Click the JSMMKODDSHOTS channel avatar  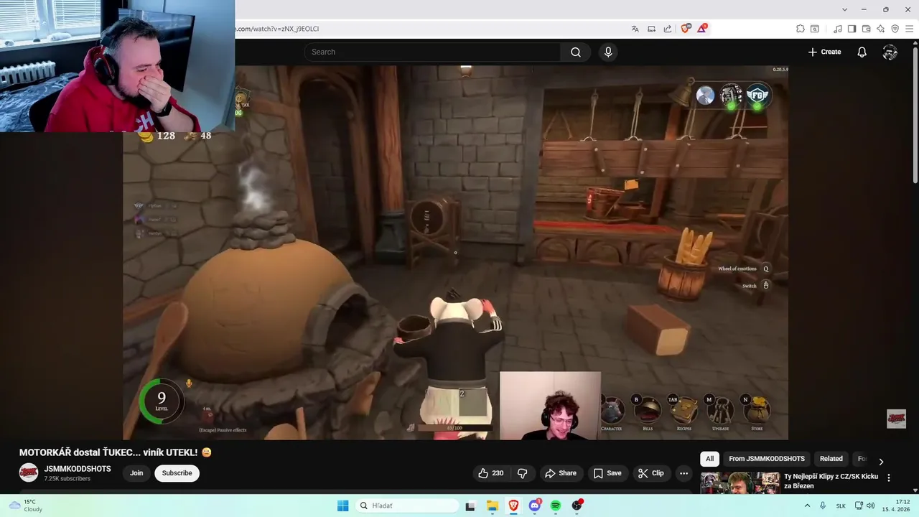coord(29,472)
